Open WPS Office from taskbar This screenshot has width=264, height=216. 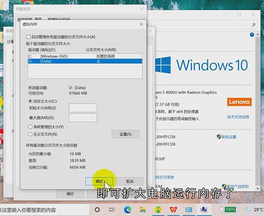[x=174, y=210]
